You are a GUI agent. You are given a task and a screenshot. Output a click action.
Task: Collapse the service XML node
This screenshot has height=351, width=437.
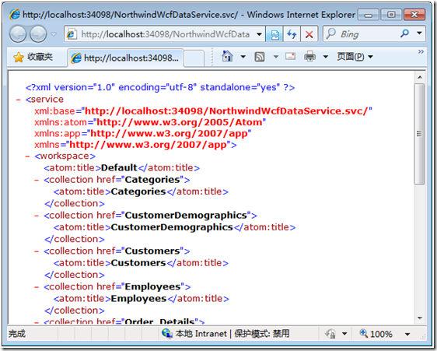point(19,100)
